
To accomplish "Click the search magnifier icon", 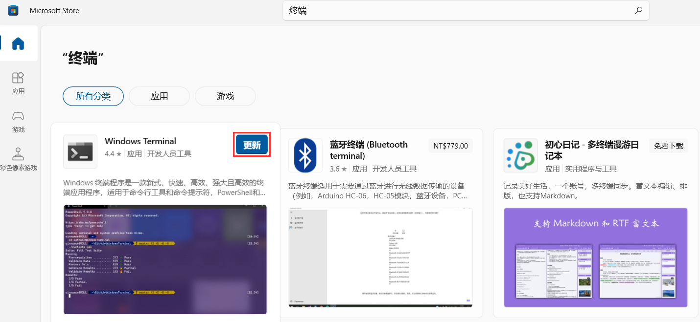I will click(x=638, y=10).
